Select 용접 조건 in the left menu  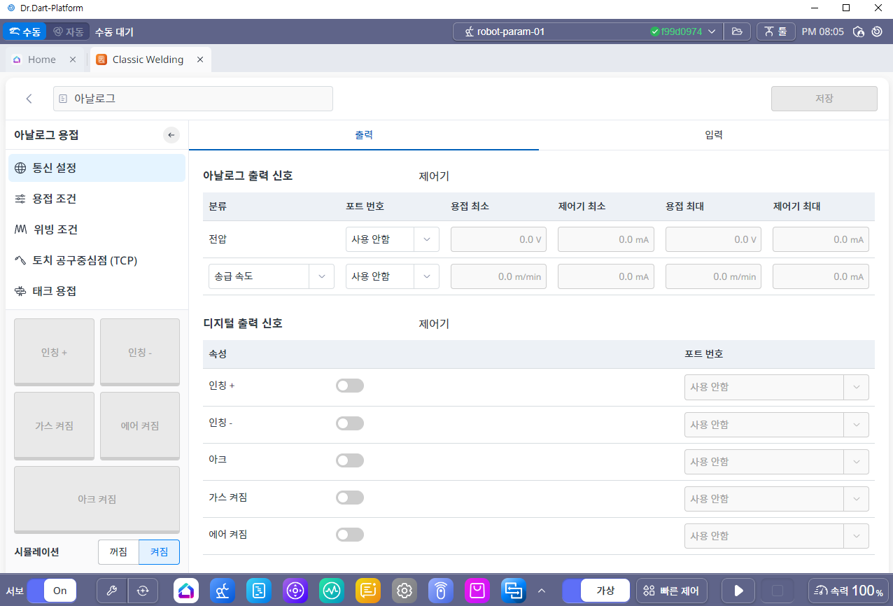click(55, 199)
